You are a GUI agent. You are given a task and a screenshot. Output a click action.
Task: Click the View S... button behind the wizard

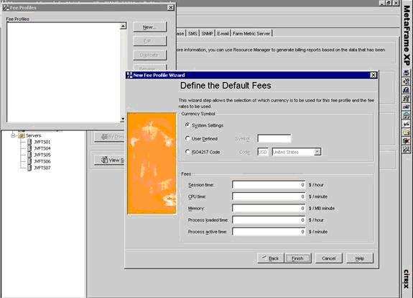point(110,160)
